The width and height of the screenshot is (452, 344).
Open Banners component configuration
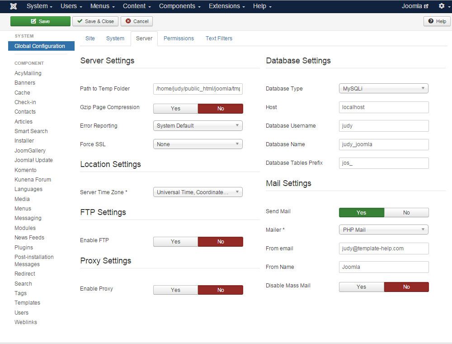(x=25, y=83)
